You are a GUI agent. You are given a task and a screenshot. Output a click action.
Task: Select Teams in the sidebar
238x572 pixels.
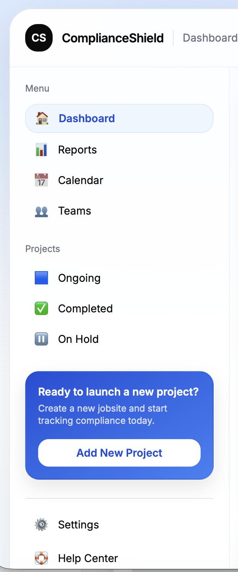pos(74,211)
